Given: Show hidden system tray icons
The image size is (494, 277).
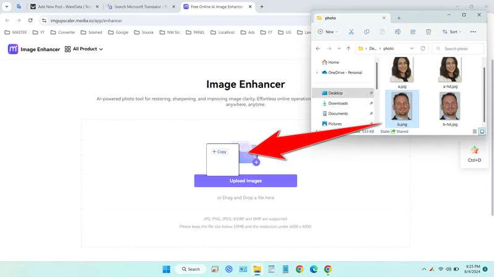Looking at the screenshot, I should pos(424,269).
